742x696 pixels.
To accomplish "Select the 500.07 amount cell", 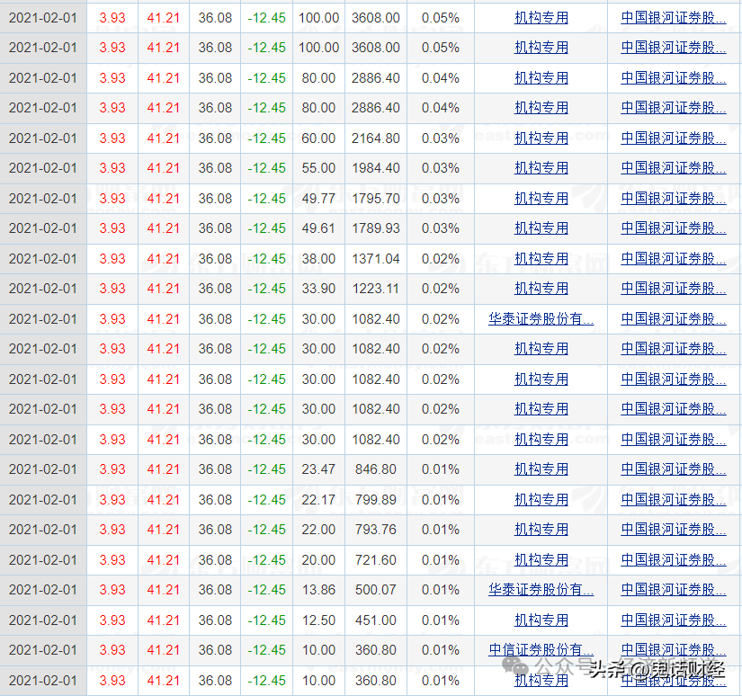I will (376, 590).
